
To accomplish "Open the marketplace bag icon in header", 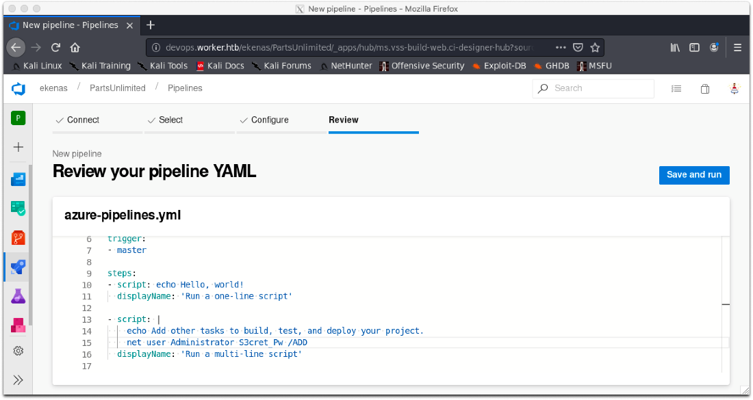I will pos(705,89).
